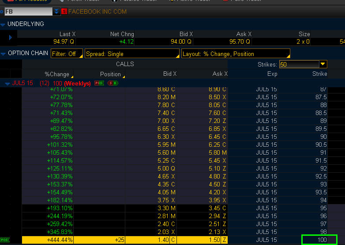The width and height of the screenshot is (345, 245).
Task: Collapse the UNDERLYING section
Action: point(4,24)
